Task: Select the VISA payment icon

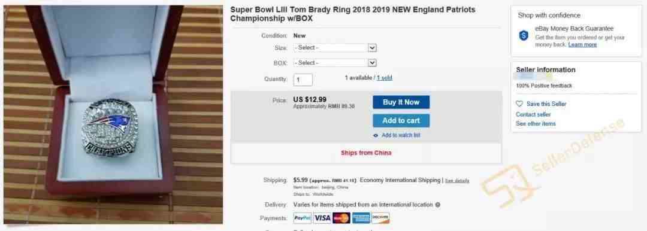Action: (322, 218)
